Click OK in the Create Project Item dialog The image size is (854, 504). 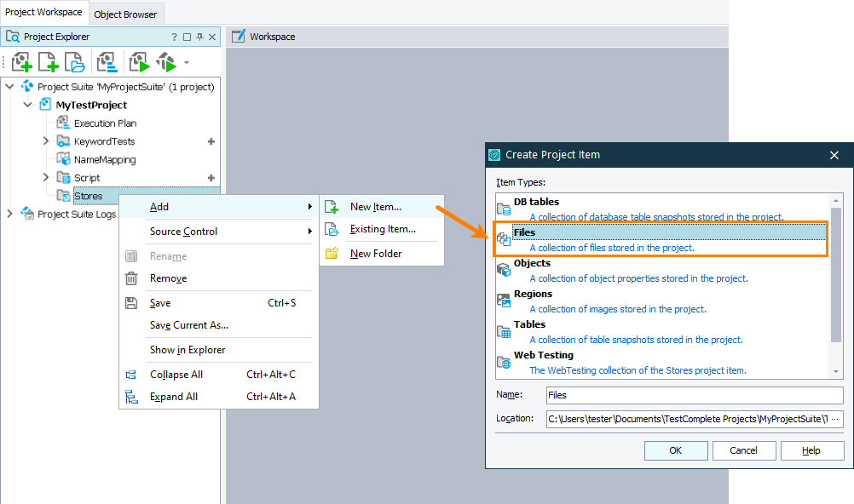(x=675, y=450)
